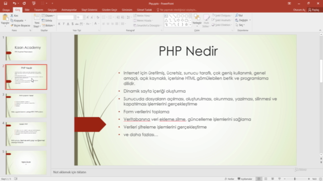Image resolution: width=323 pixels, height=181 pixels.
Task: Switch to Geçişler (Transitions) tab
Action: click(52, 10)
